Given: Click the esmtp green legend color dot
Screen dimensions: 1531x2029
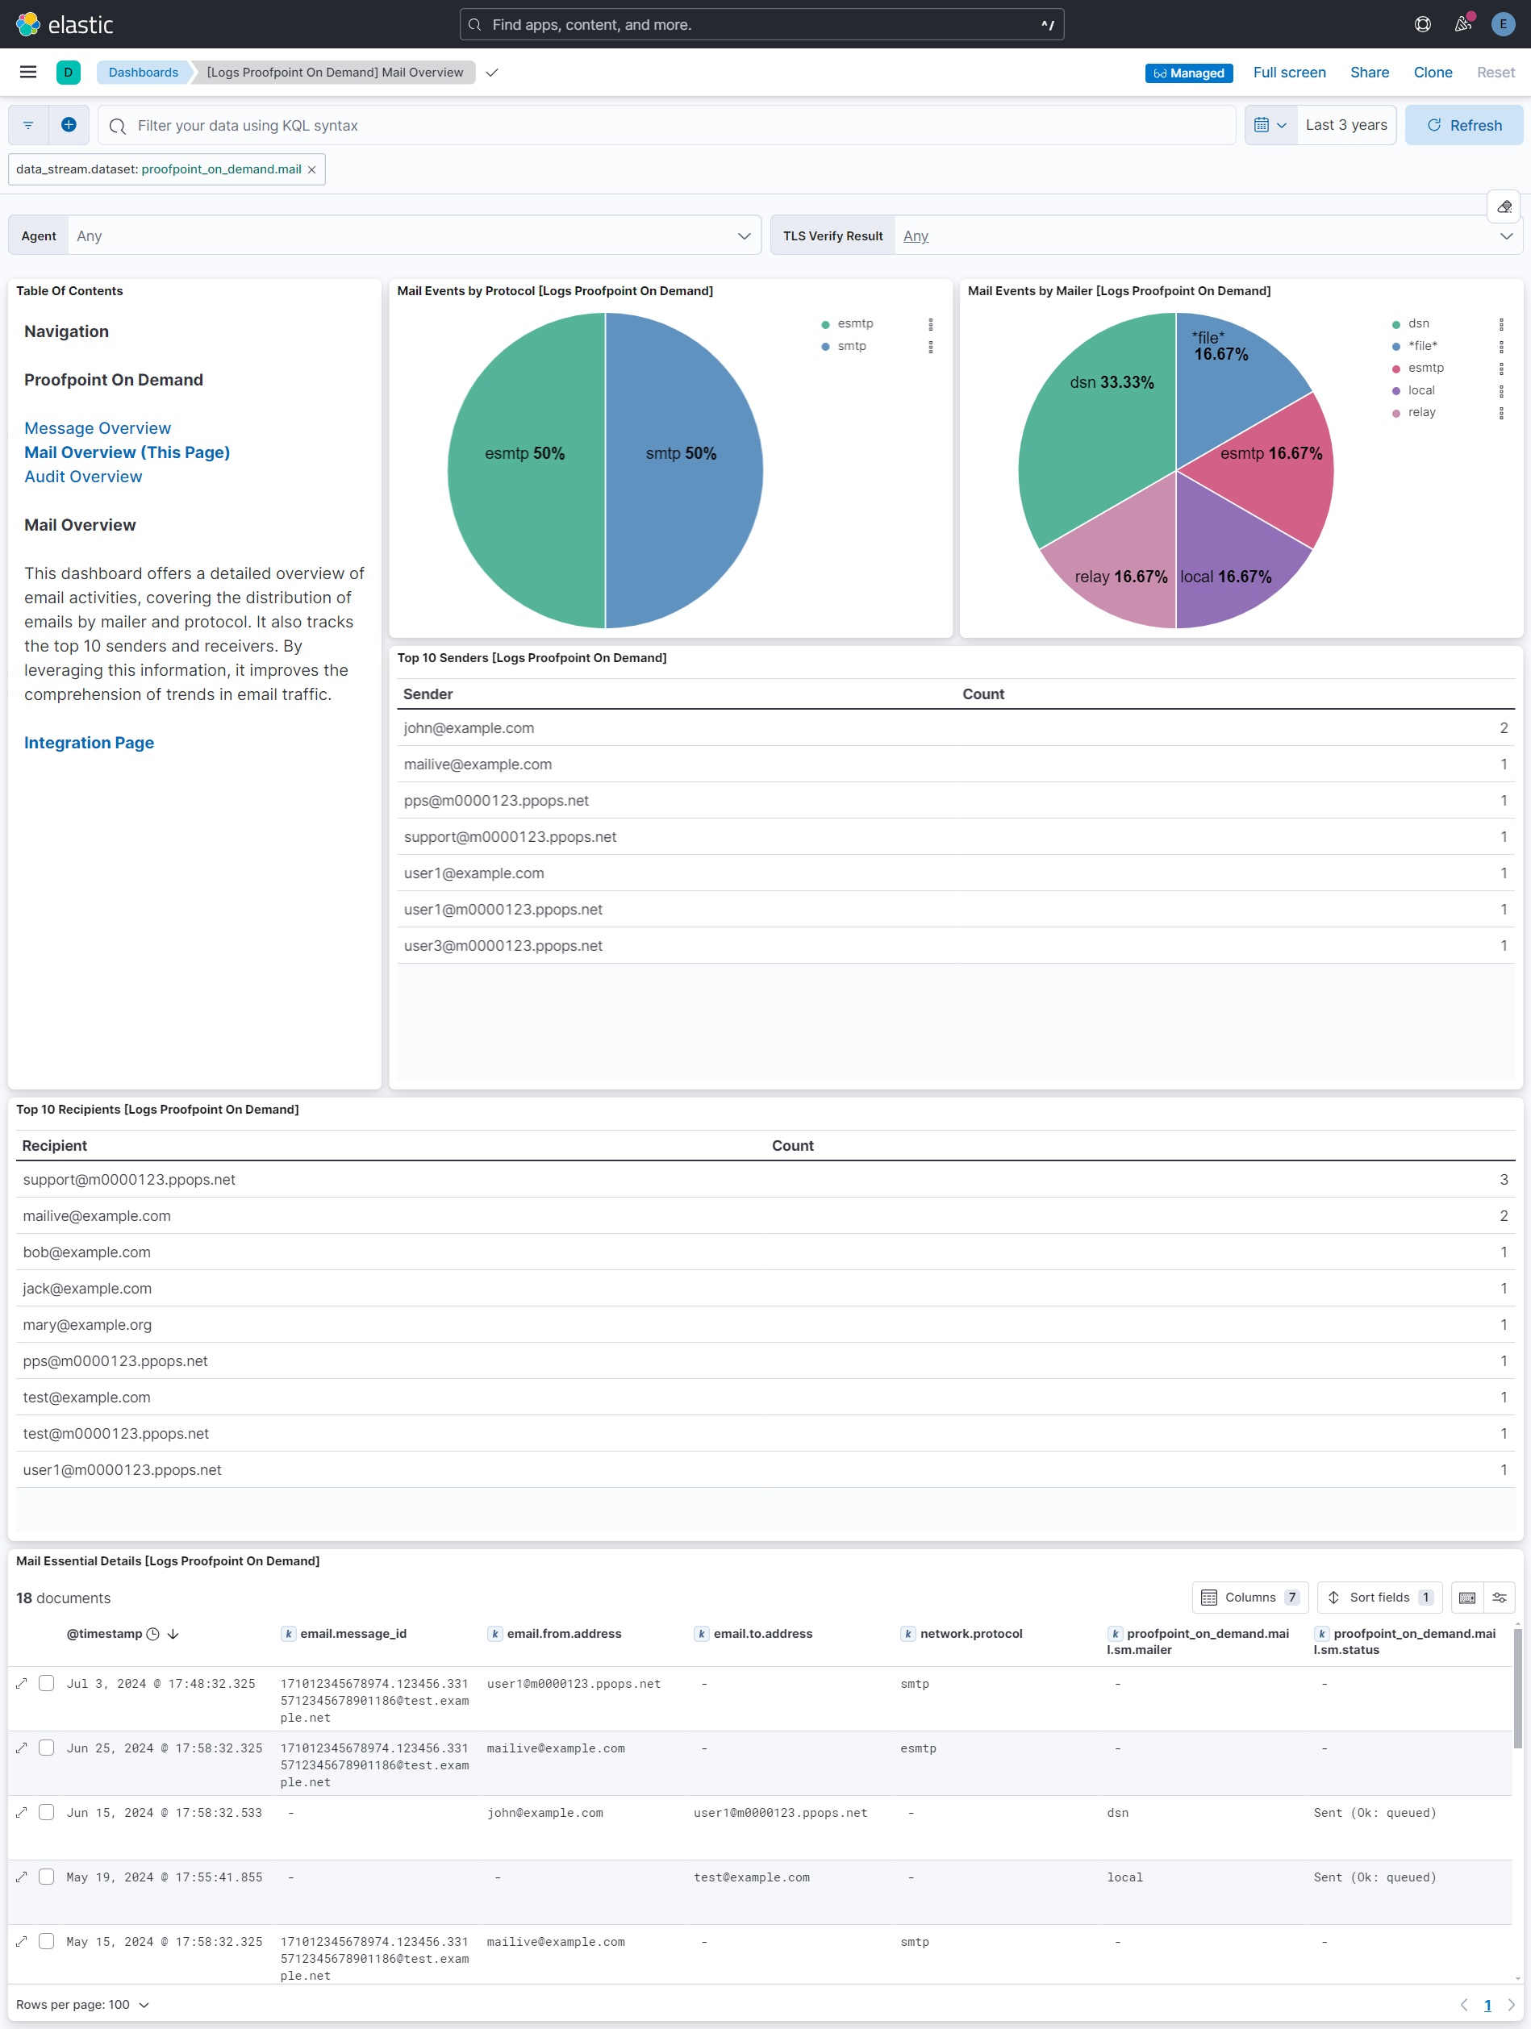Looking at the screenshot, I should (x=825, y=325).
